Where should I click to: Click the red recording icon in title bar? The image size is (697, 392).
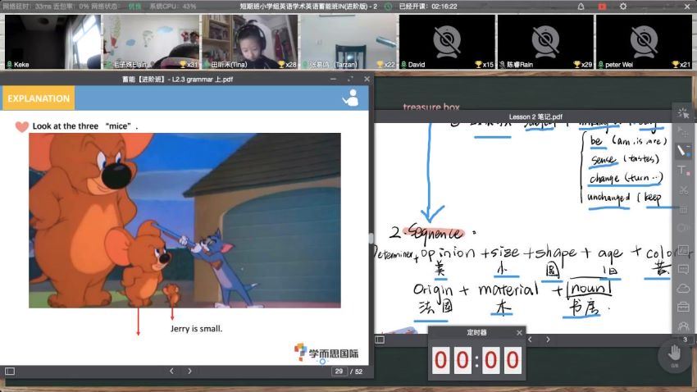602,7
